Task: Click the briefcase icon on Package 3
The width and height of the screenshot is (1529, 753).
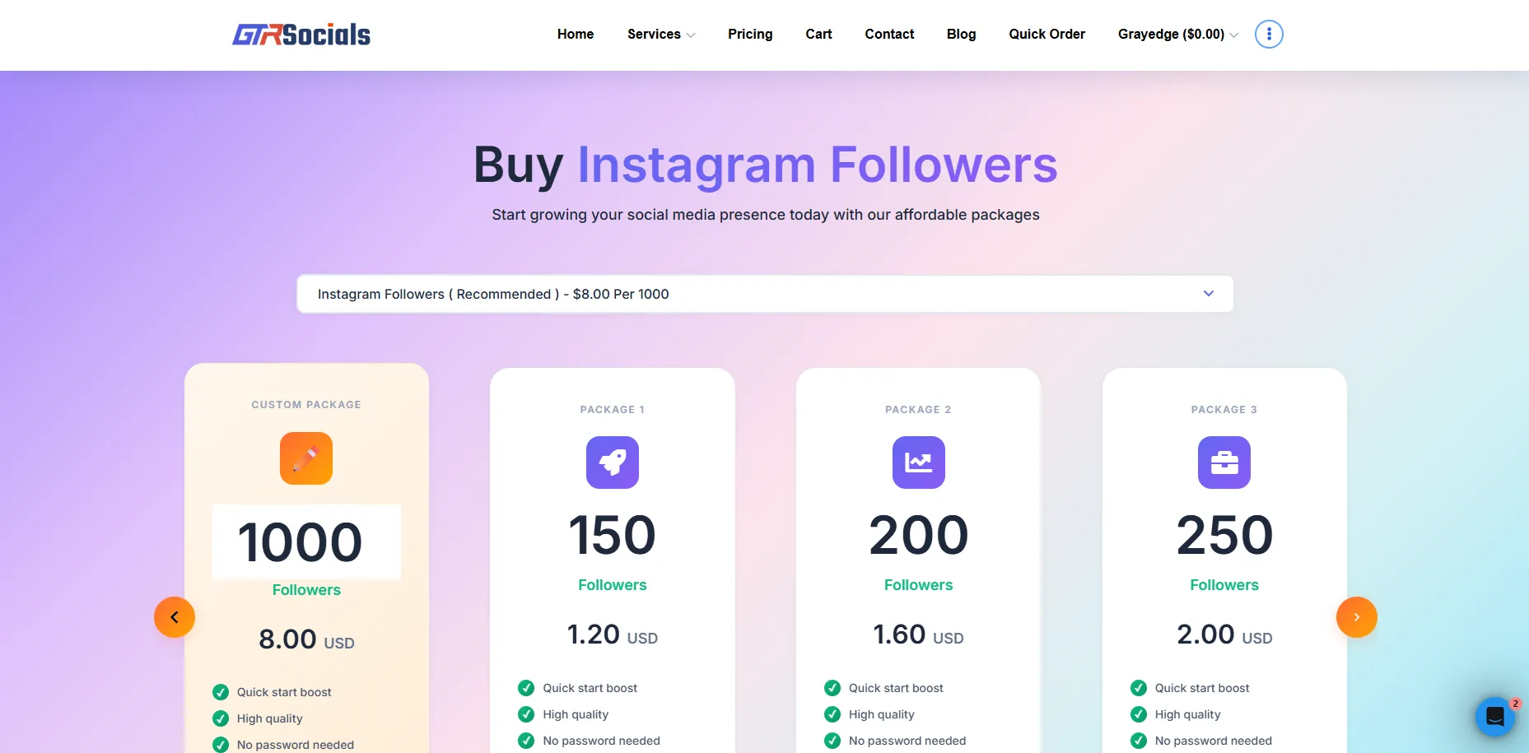Action: click(x=1224, y=462)
